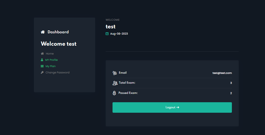This screenshot has height=135, width=265.
Task: Click the Passed Exam lock icon
Action: pyautogui.click(x=114, y=93)
